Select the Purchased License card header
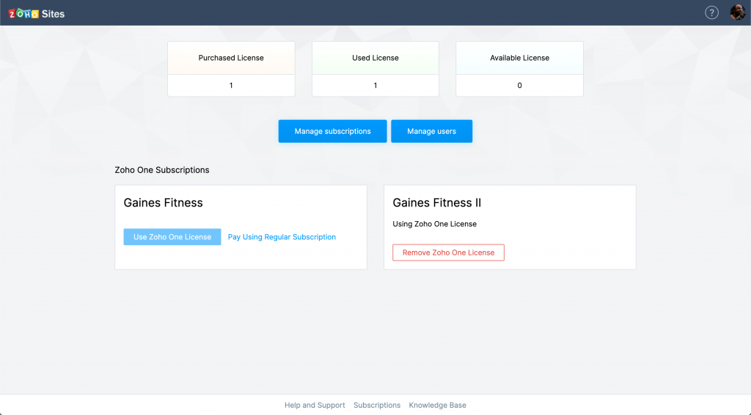The image size is (751, 415). [231, 58]
